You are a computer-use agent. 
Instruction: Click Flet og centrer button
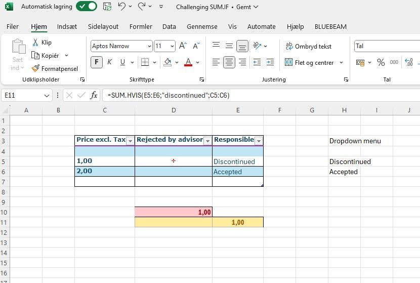point(309,62)
